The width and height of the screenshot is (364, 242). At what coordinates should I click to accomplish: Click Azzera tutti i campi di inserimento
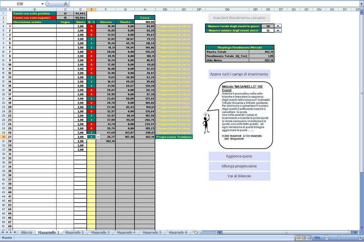coord(239,74)
